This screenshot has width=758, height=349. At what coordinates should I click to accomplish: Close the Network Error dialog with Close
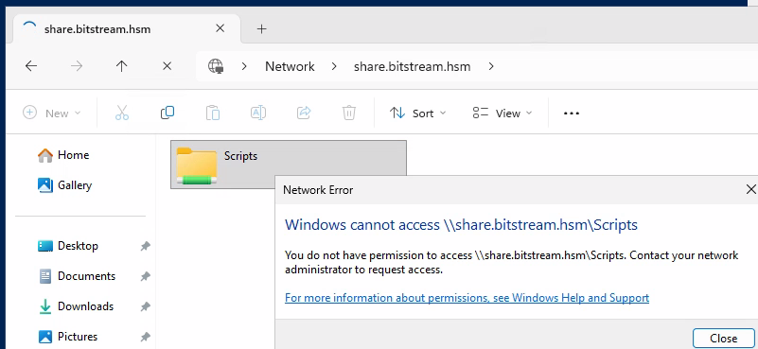point(723,339)
